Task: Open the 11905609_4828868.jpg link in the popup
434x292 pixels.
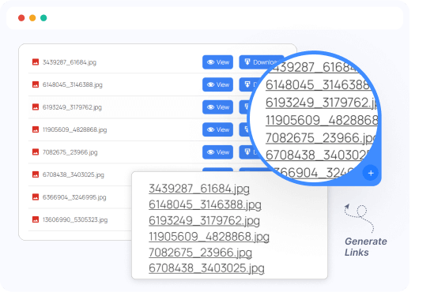Action: [209, 237]
